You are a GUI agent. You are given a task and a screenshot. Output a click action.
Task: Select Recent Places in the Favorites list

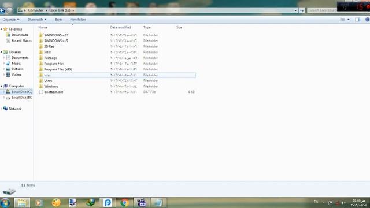click(x=21, y=40)
